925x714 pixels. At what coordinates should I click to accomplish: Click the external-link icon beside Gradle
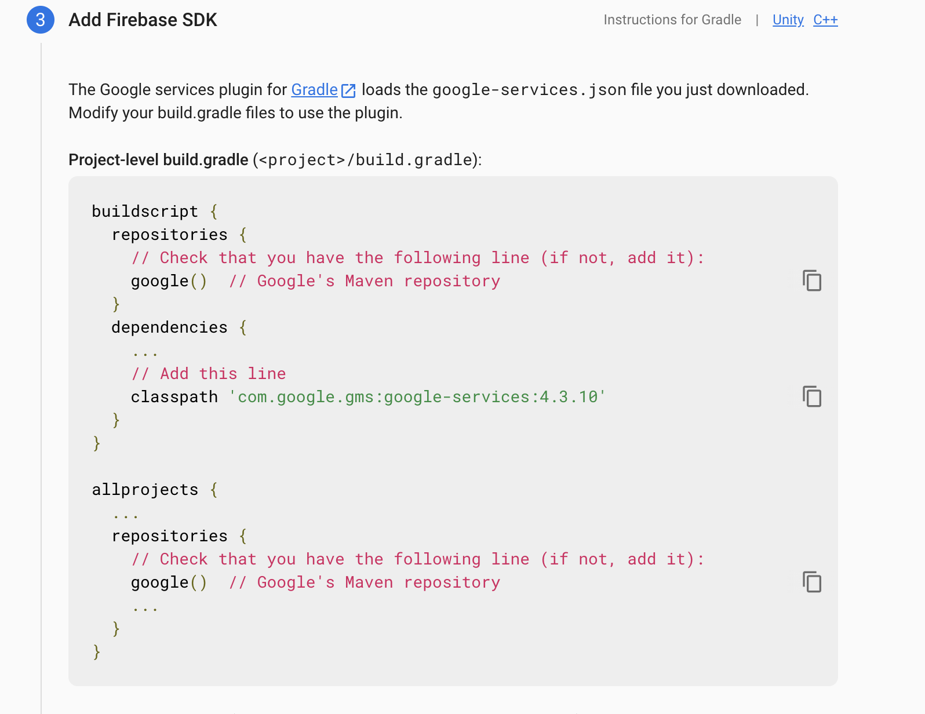[348, 90]
